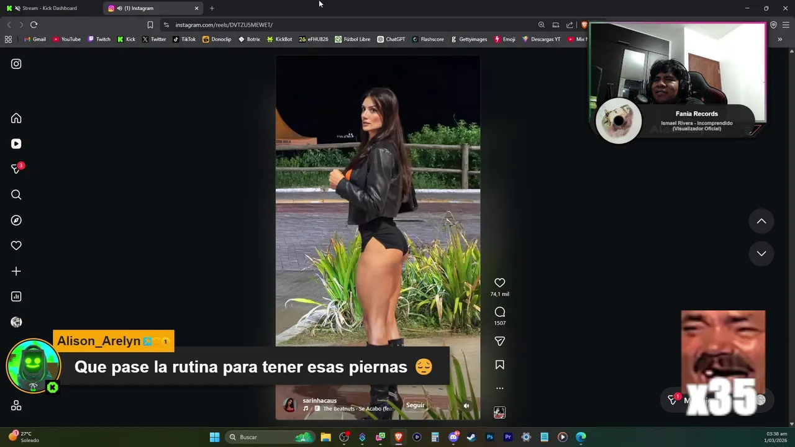Screen dimensions: 795x447
Task: Open the Botrix bookmark
Action: click(x=249, y=39)
